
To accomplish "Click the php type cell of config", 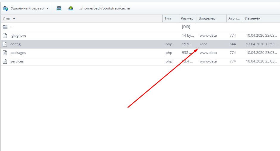I will tap(169, 44).
